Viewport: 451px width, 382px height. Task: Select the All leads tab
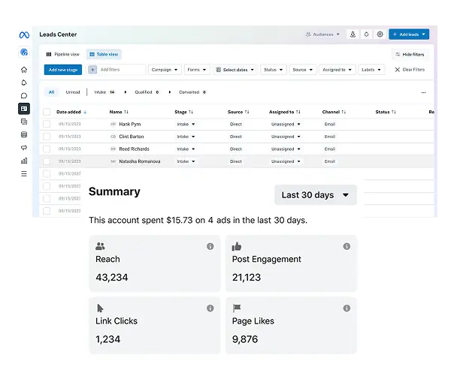tap(51, 92)
